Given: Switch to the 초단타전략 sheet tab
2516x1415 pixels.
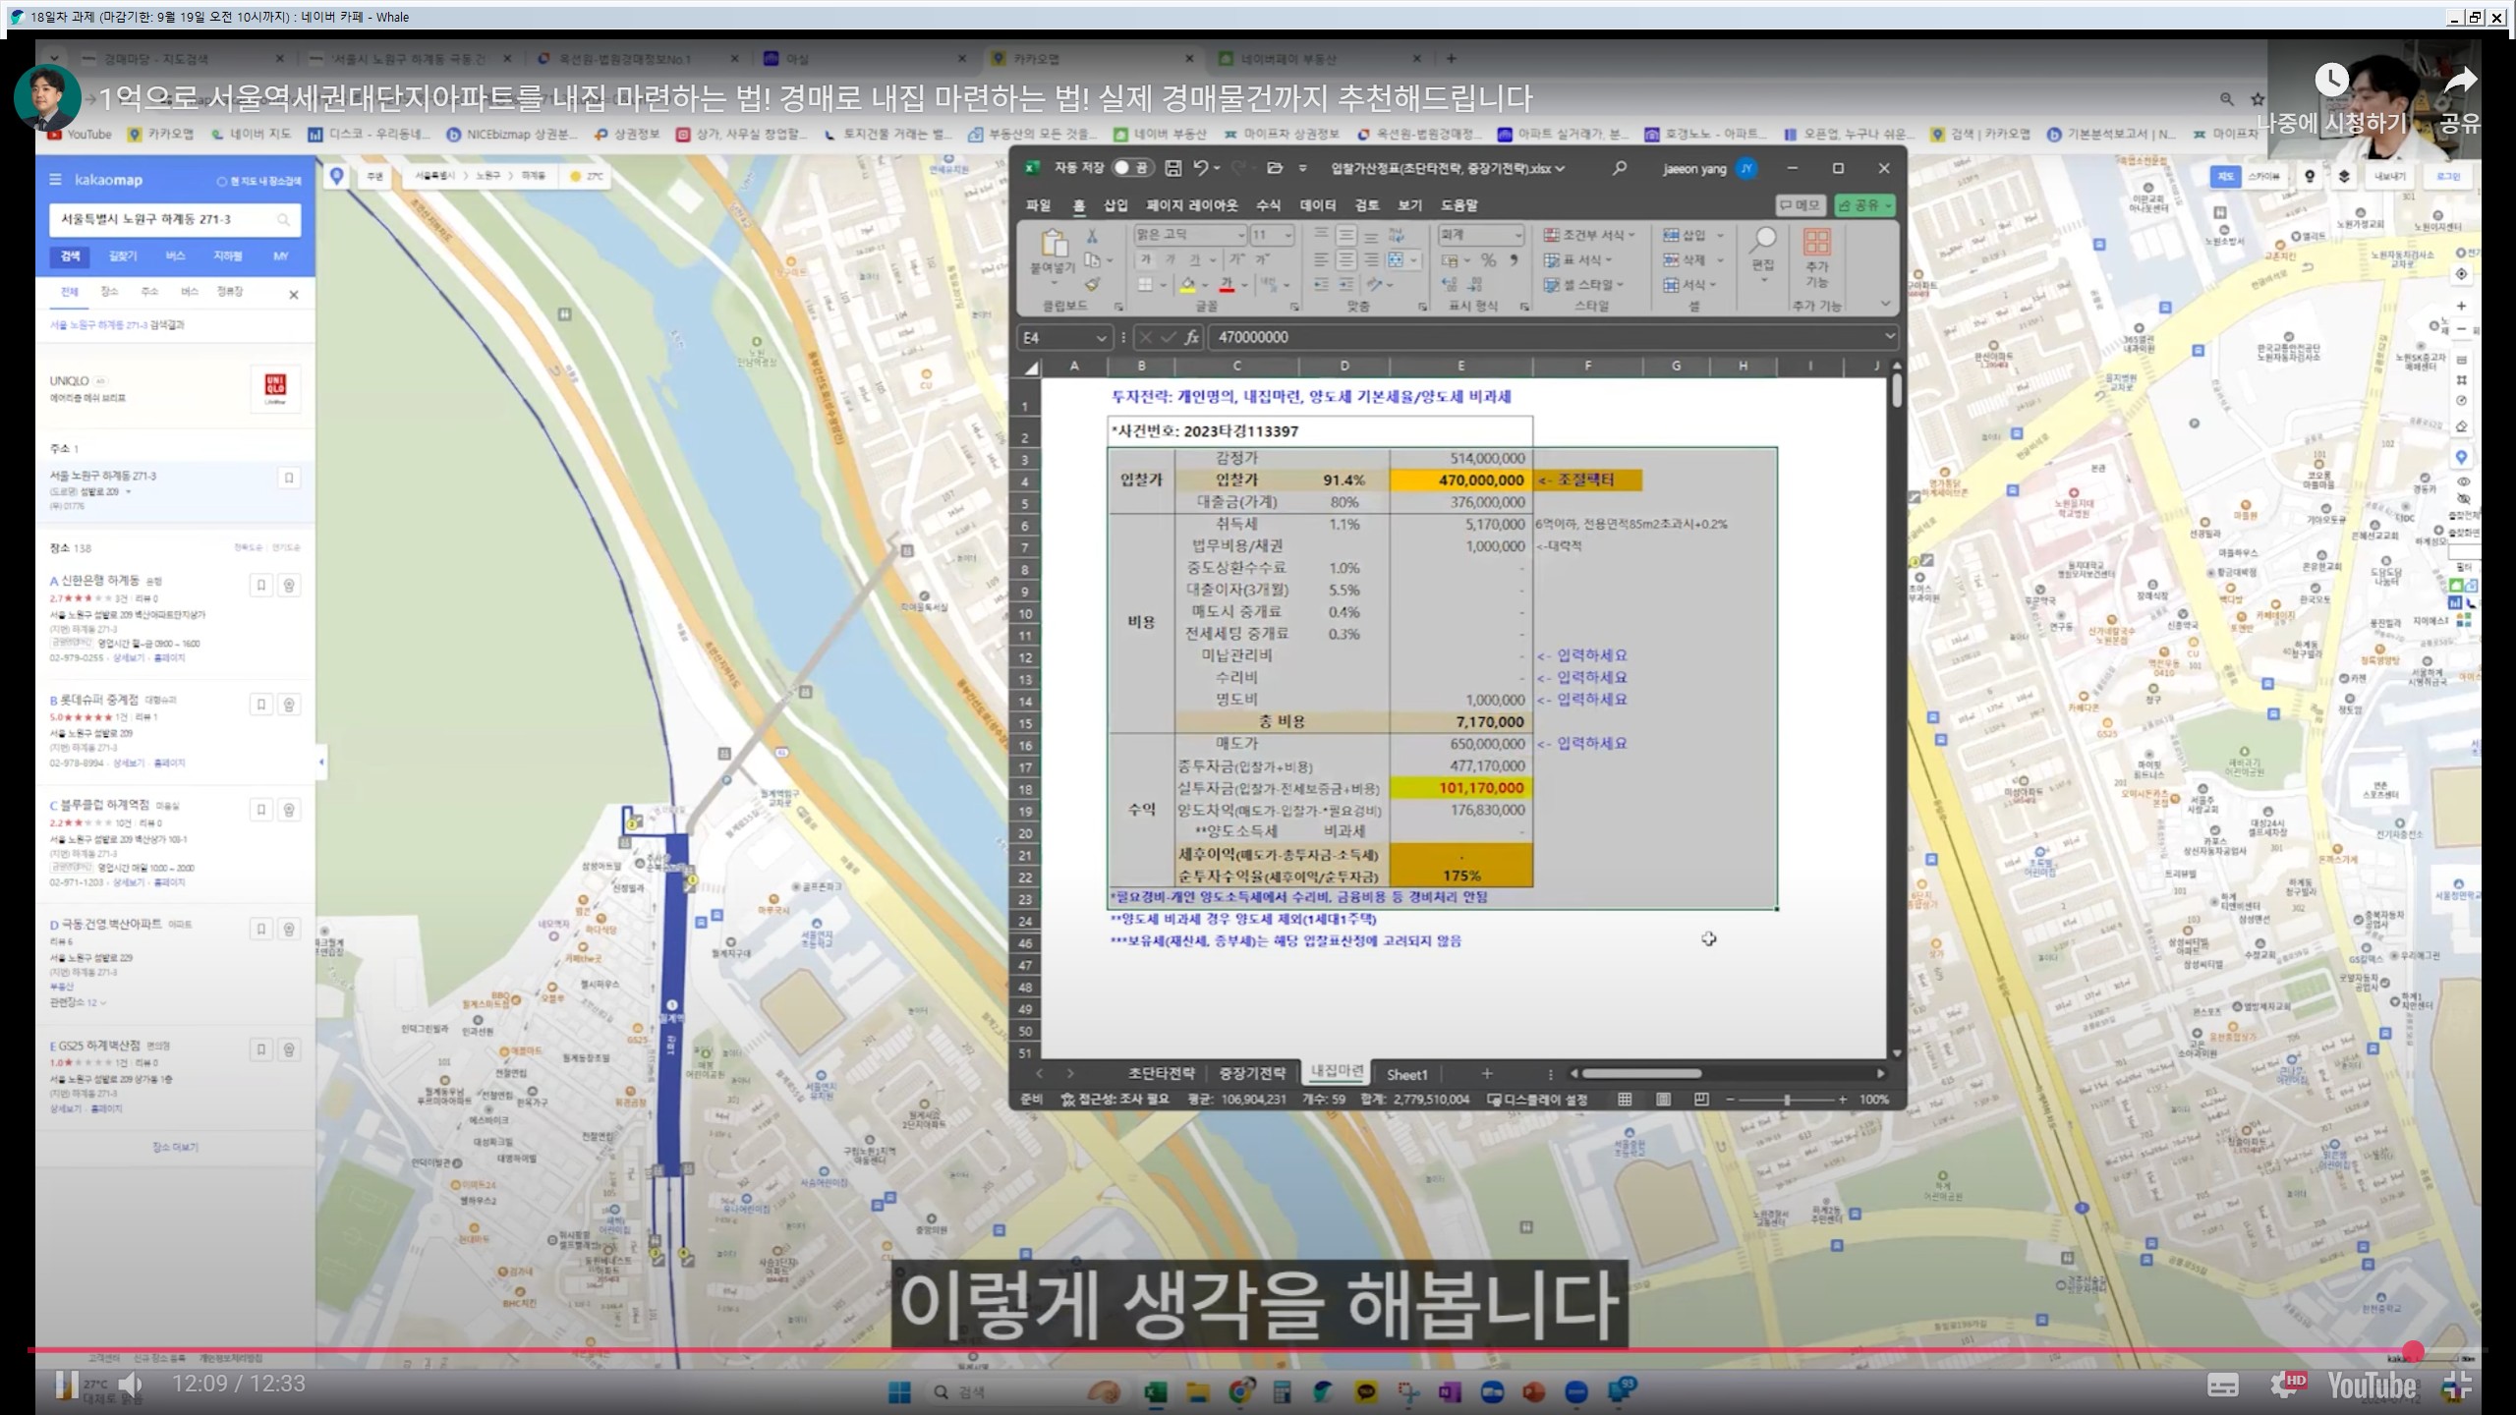Looking at the screenshot, I should pyautogui.click(x=1161, y=1073).
